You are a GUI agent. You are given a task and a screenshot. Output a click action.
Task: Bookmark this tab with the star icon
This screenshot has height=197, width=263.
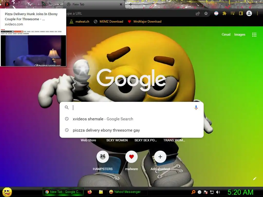206,14
